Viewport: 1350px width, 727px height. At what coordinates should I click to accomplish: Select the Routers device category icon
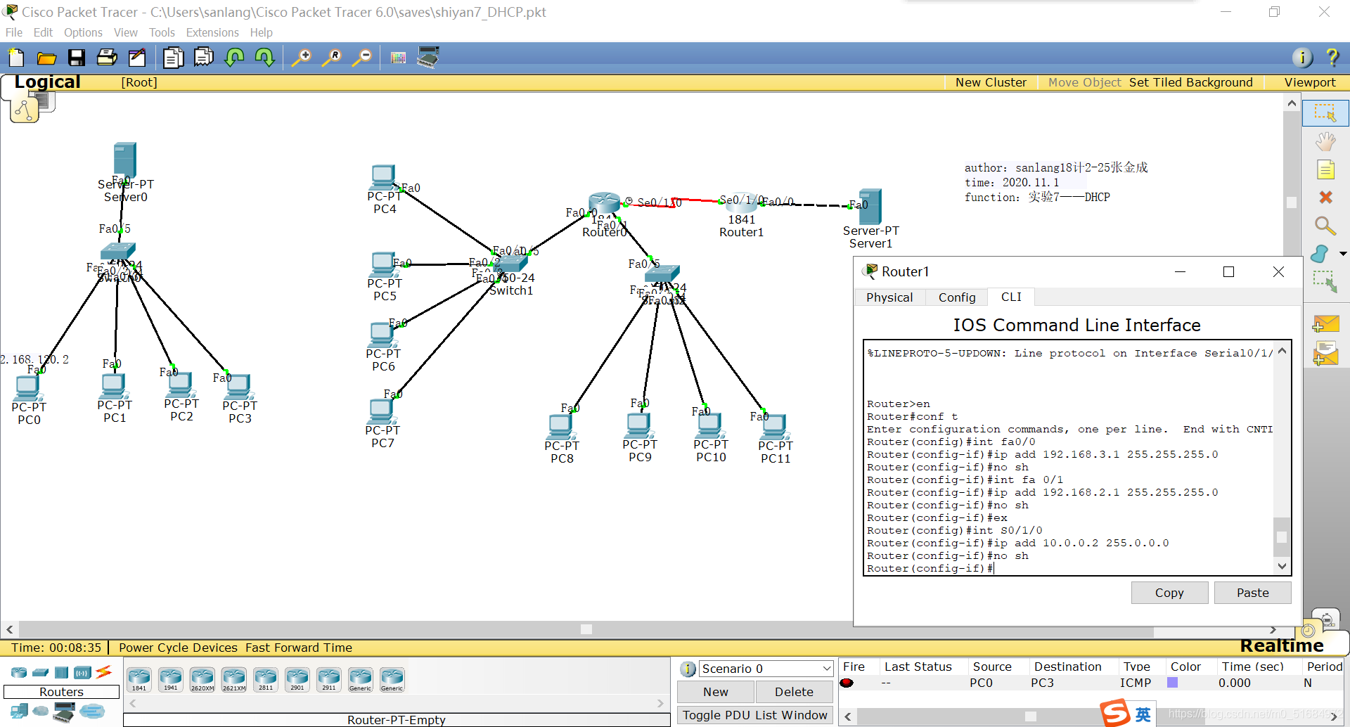pyautogui.click(x=19, y=673)
